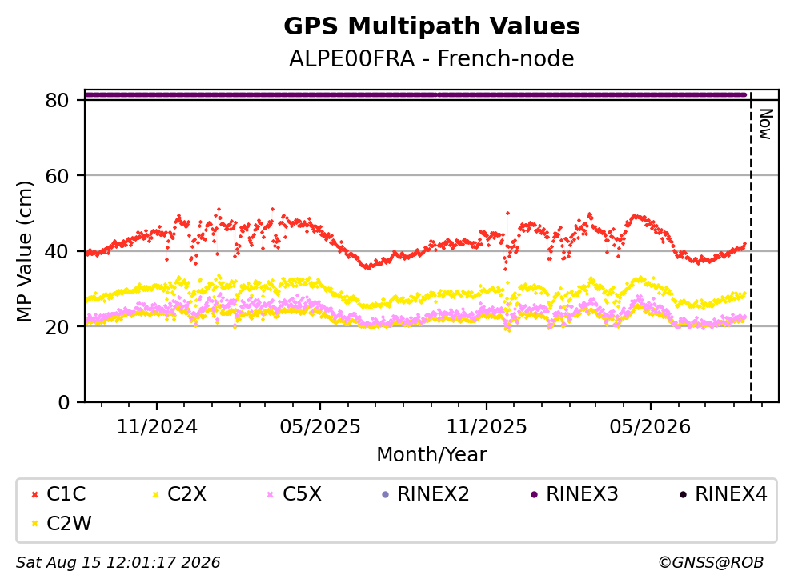This screenshot has width=794, height=587.
Task: Click the C1C red legend marker
Action: pyautogui.click(x=35, y=494)
